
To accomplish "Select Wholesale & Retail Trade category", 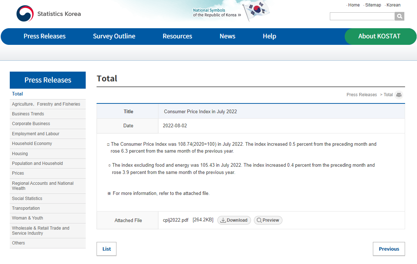I will click(41, 231).
